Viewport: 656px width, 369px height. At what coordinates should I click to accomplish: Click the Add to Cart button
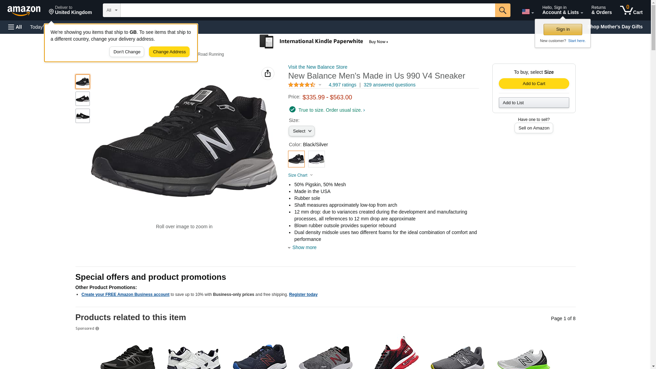click(x=534, y=84)
